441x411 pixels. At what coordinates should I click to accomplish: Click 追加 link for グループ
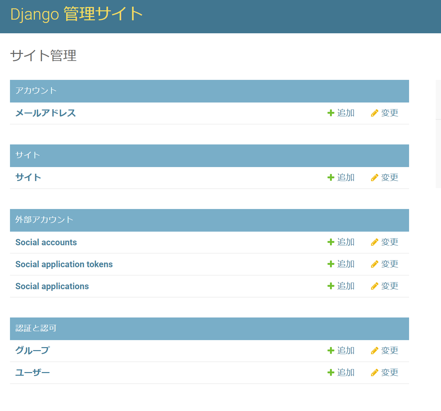[x=346, y=351]
